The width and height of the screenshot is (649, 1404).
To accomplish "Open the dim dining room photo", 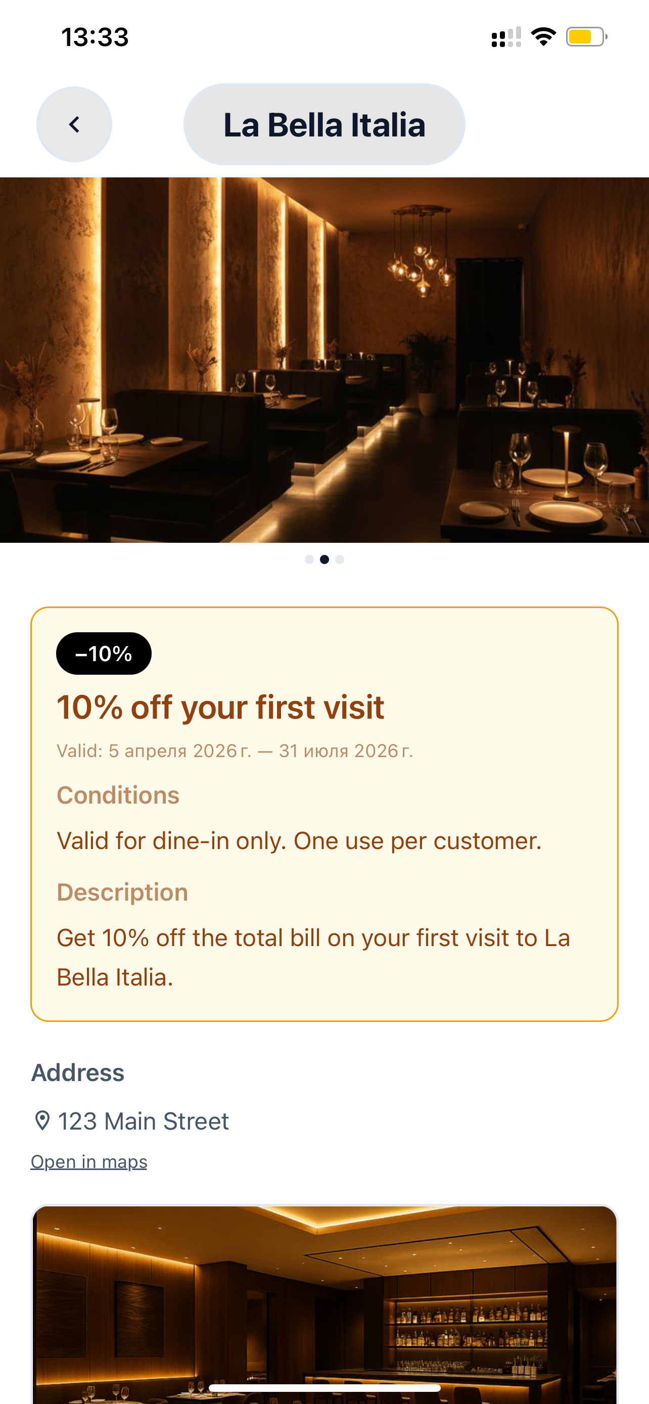I will point(324,360).
